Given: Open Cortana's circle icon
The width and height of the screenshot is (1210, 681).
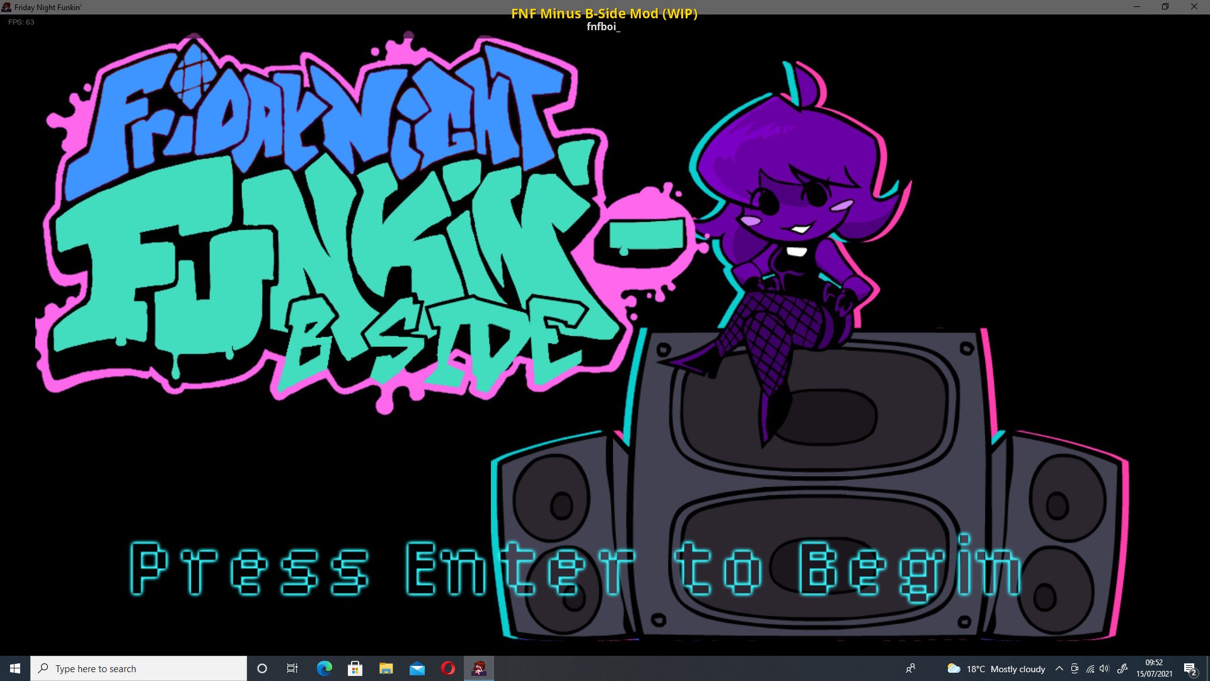Looking at the screenshot, I should pos(262,668).
